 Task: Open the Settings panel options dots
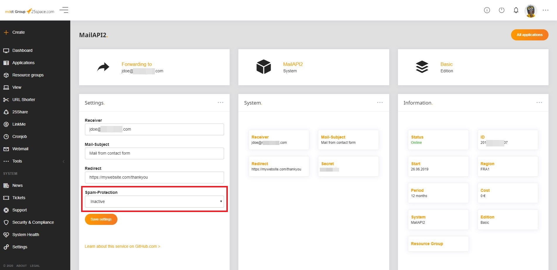[x=221, y=102]
